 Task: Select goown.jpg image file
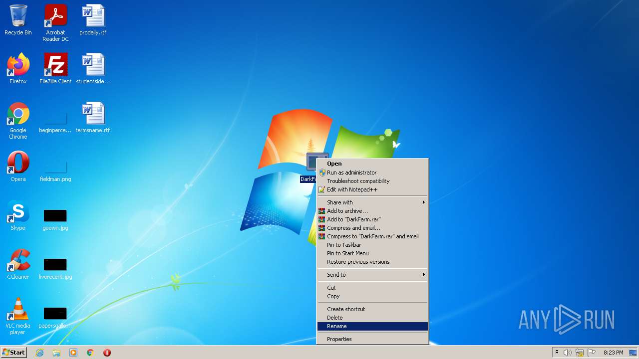(55, 220)
